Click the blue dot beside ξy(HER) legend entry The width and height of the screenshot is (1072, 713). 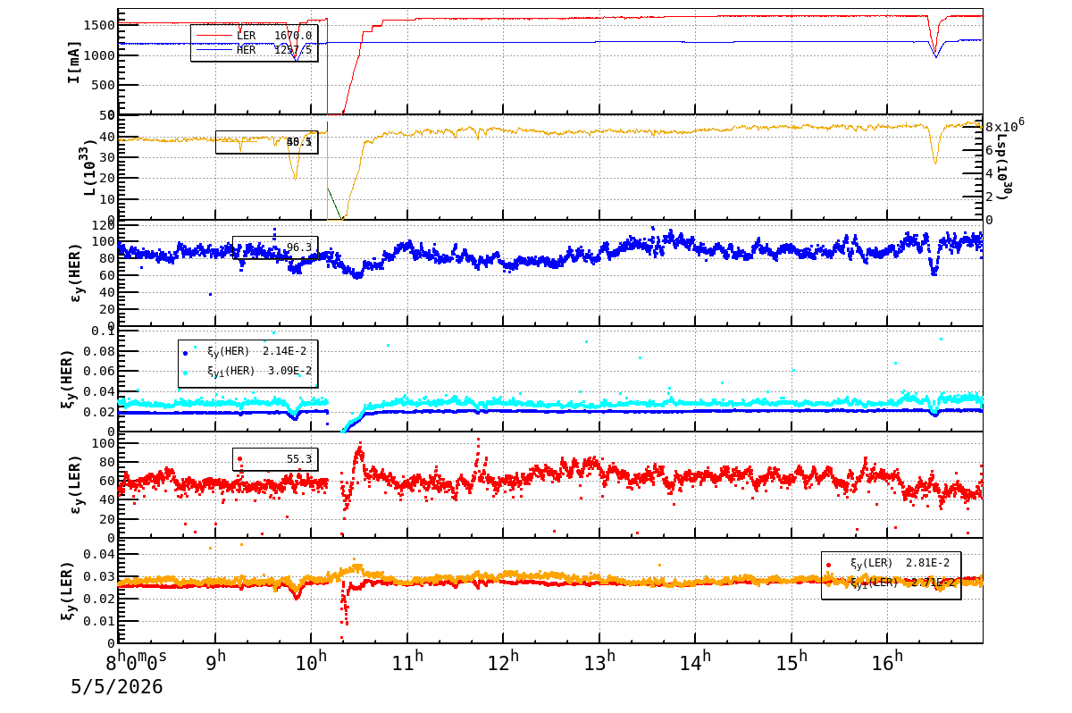coord(186,352)
